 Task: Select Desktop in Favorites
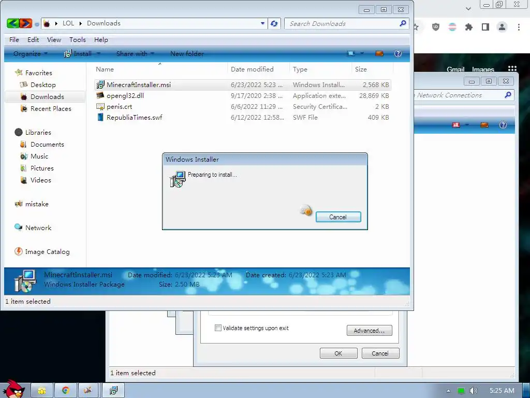click(x=43, y=84)
